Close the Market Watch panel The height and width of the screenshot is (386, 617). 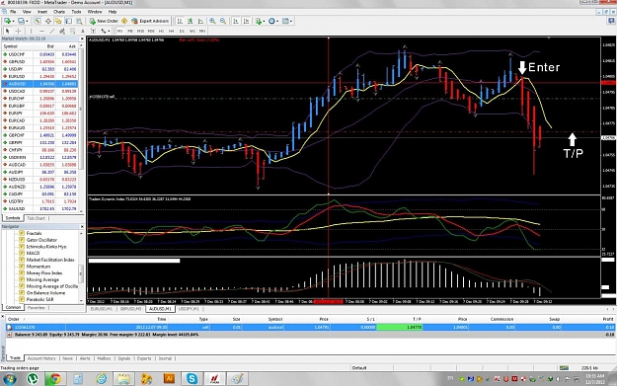[x=82, y=39]
